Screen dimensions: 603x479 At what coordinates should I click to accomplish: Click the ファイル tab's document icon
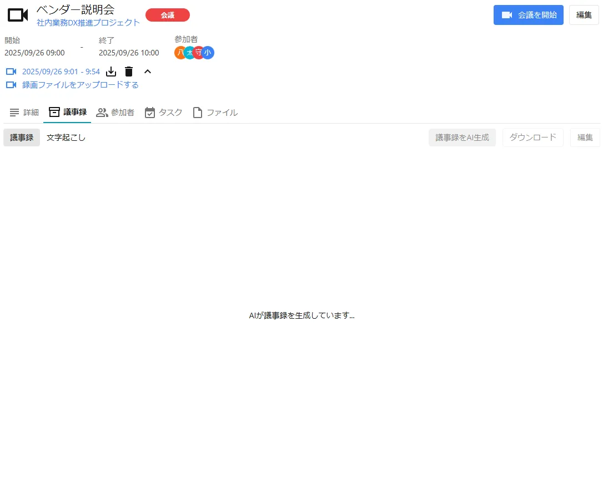197,112
